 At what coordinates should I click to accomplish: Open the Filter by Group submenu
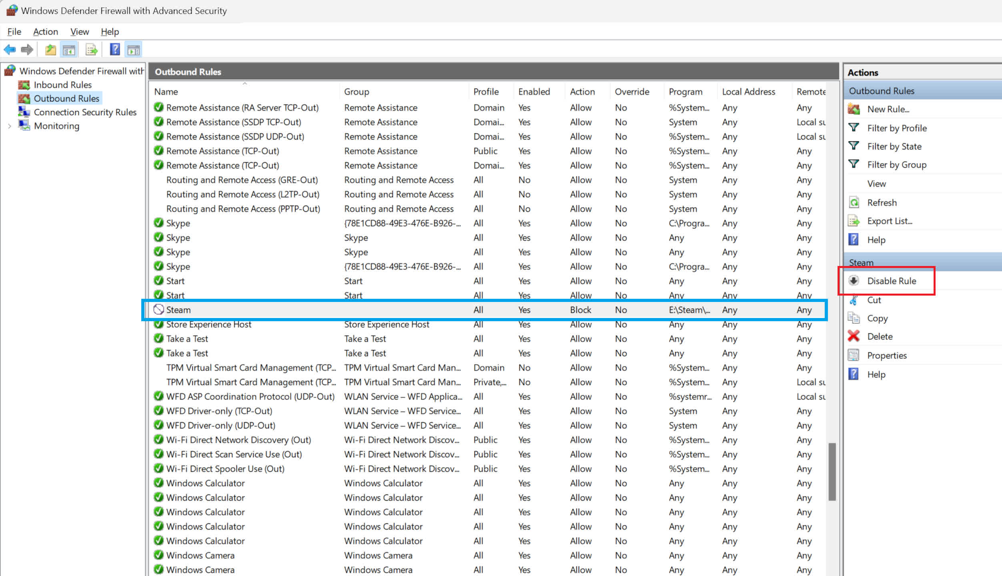point(896,165)
